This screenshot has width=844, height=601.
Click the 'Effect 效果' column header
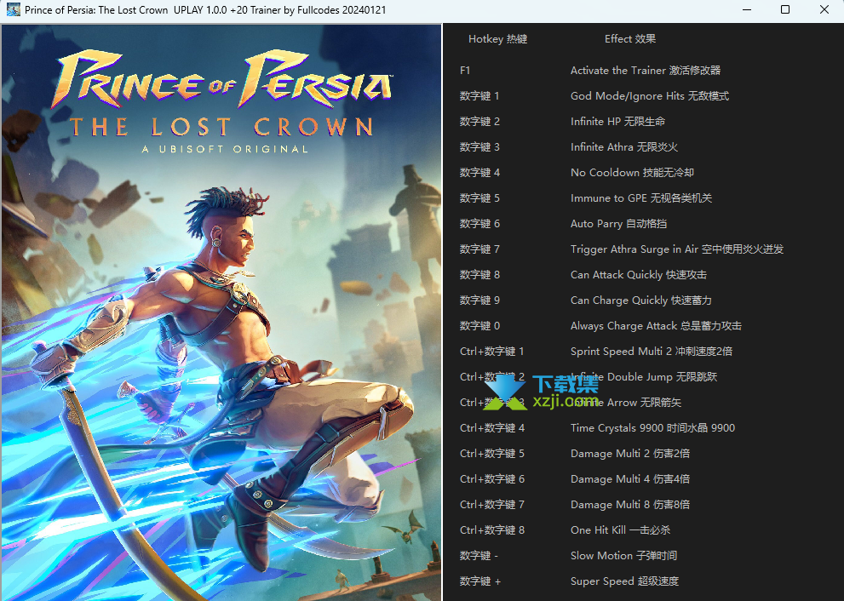point(630,39)
